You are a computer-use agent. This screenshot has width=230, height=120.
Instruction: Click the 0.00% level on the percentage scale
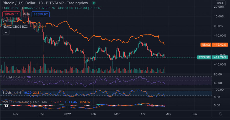pyautogui.click(x=218, y=26)
